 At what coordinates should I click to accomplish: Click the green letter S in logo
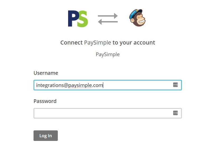click(83, 19)
